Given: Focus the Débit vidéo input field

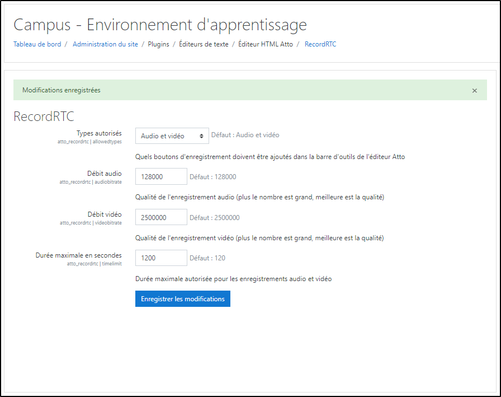Looking at the screenshot, I should (x=161, y=218).
